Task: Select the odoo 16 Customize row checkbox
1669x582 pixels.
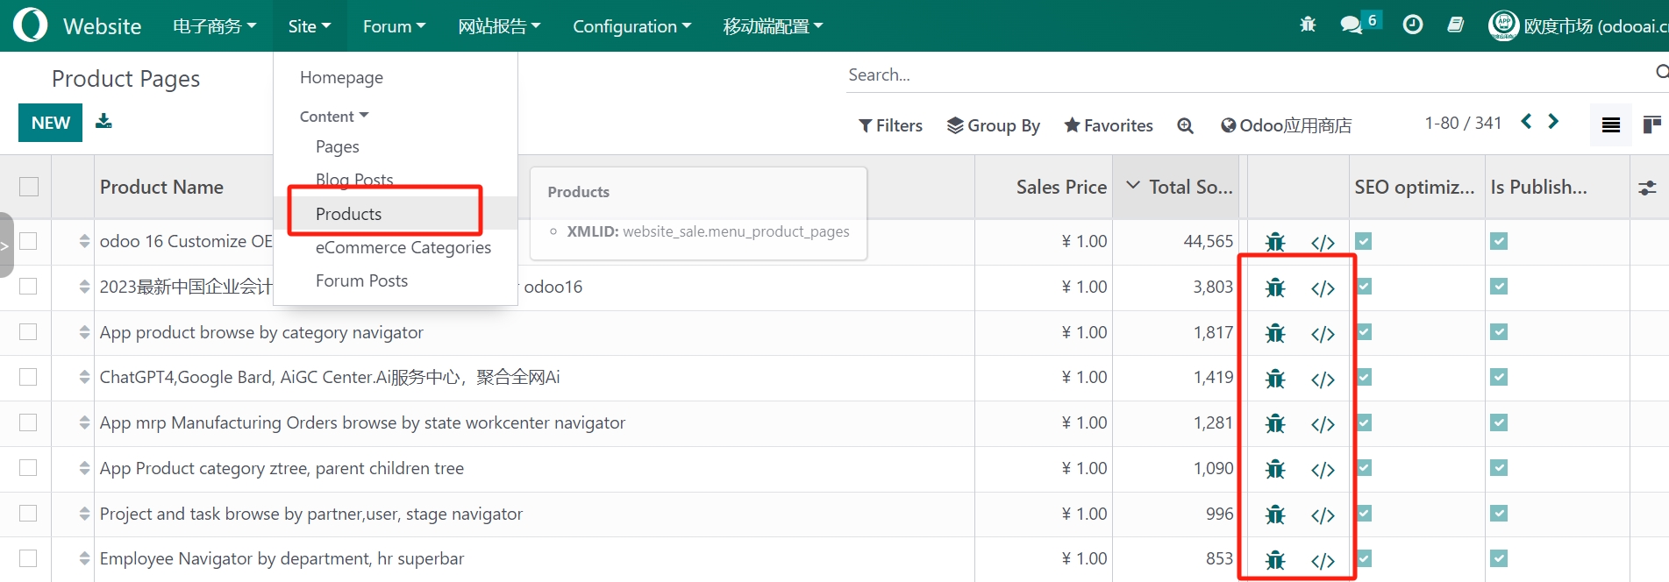Action: [28, 241]
